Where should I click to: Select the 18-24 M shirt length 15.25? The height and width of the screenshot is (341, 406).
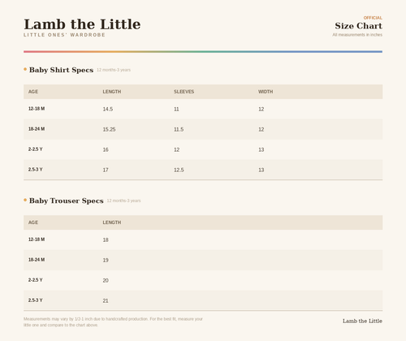(109, 129)
